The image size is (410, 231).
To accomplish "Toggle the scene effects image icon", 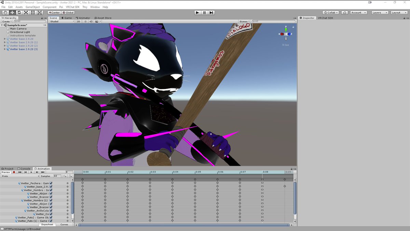I will [97, 21].
